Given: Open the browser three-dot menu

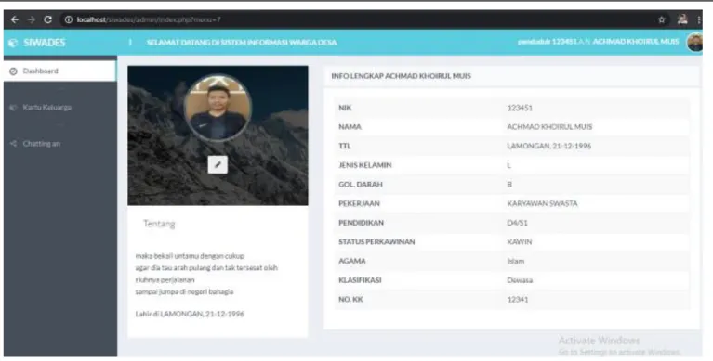Looking at the screenshot, I should click(x=698, y=19).
